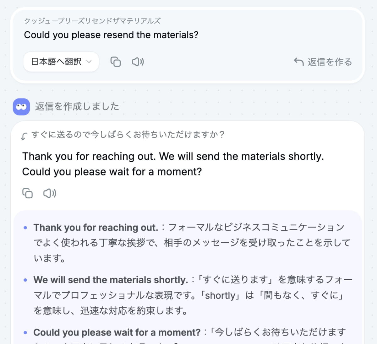The height and width of the screenshot is (344, 377).
Task: Expand the chevron on the translation button
Action: click(x=90, y=62)
